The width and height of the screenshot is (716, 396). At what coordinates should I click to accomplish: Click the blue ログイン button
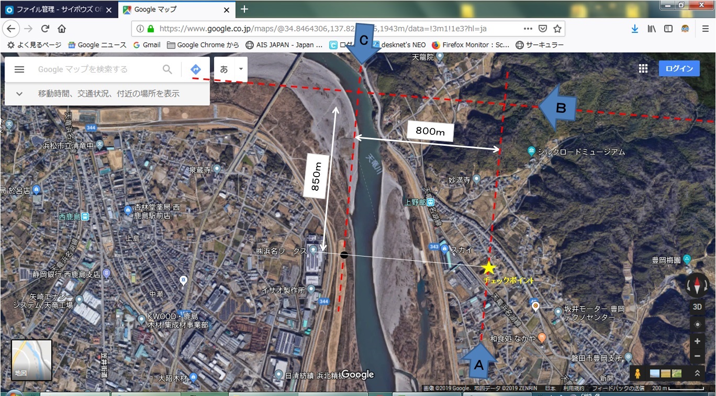tap(679, 69)
